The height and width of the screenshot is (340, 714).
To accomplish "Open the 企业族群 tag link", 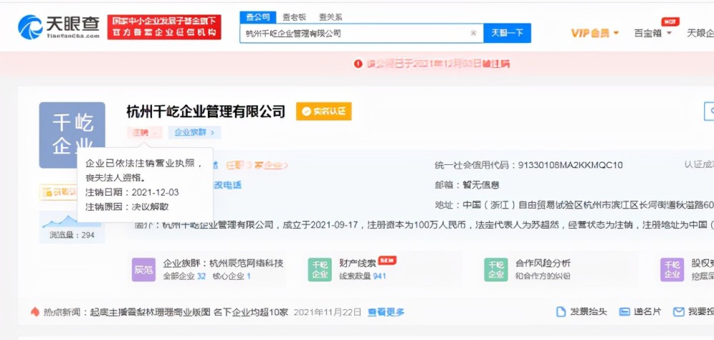I will click(x=194, y=133).
